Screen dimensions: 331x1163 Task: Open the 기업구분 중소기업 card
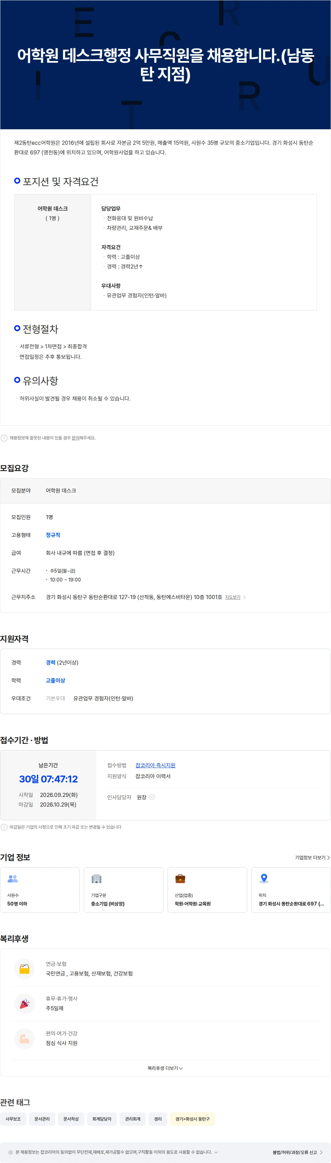[x=123, y=890]
